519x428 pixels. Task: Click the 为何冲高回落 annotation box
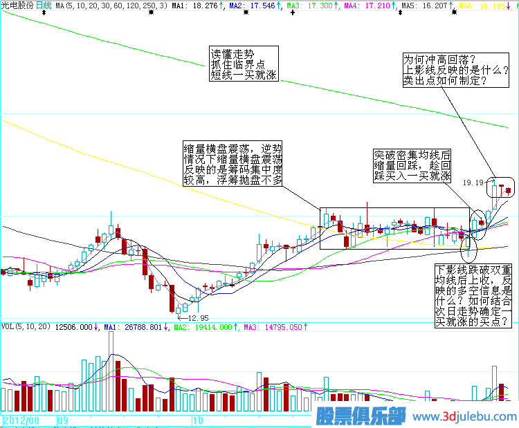click(x=457, y=70)
